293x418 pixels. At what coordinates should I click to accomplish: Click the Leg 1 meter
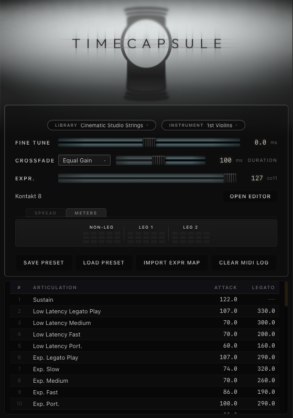click(x=146, y=237)
